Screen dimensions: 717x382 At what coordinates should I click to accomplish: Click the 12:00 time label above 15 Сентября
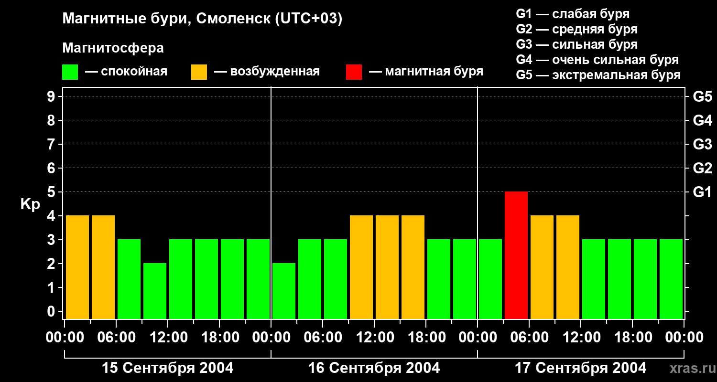coord(168,338)
